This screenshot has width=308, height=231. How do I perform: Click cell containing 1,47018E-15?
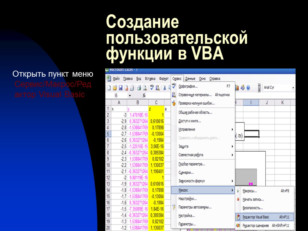[x=138, y=115]
